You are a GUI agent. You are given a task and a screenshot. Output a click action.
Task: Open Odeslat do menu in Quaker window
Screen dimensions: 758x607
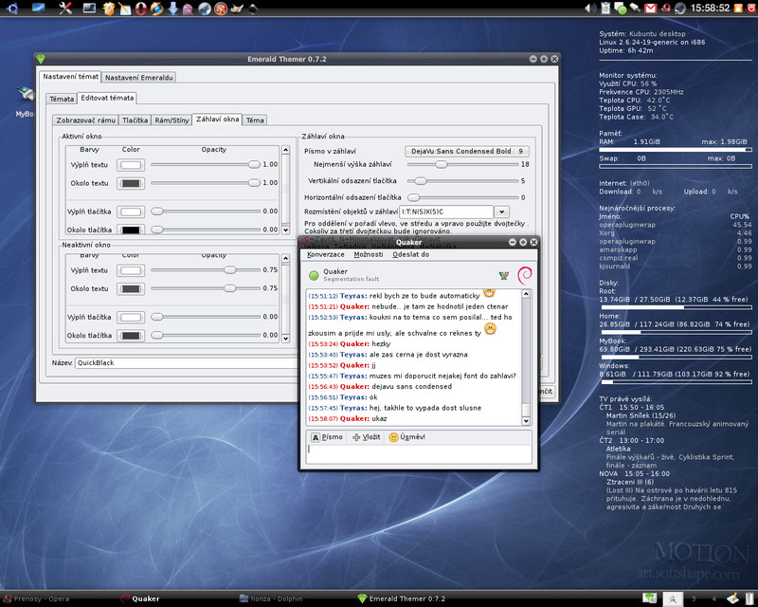coord(411,254)
